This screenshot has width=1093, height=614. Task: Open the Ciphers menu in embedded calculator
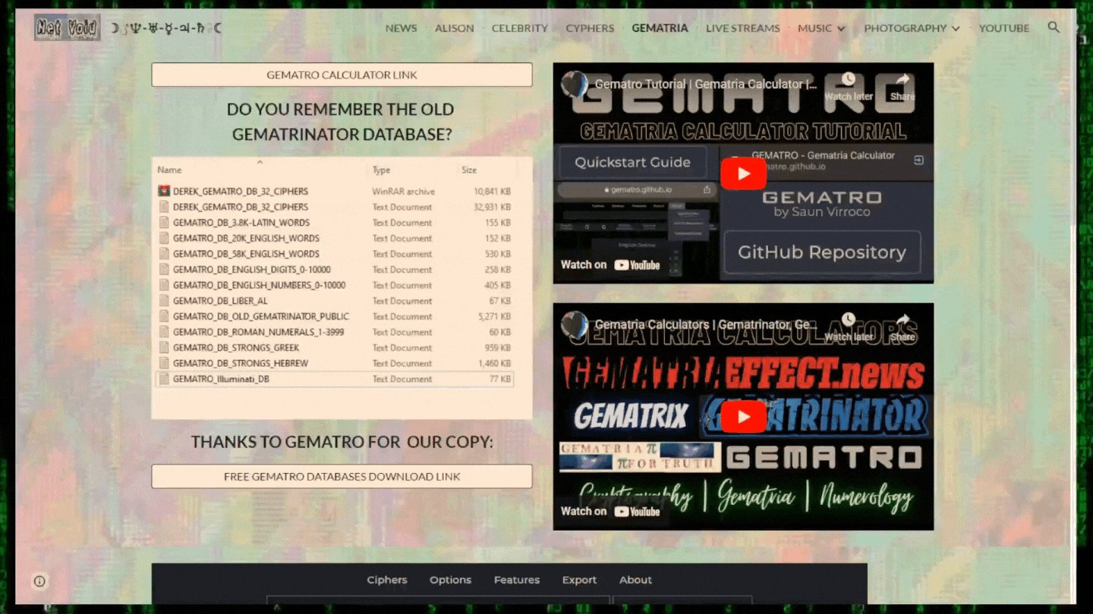[387, 580]
